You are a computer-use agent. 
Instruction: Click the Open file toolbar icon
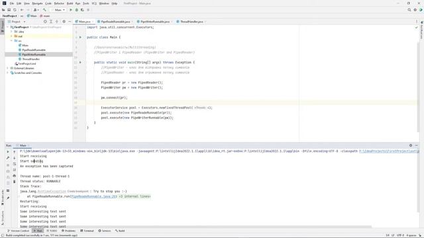pyautogui.click(x=3, y=10)
